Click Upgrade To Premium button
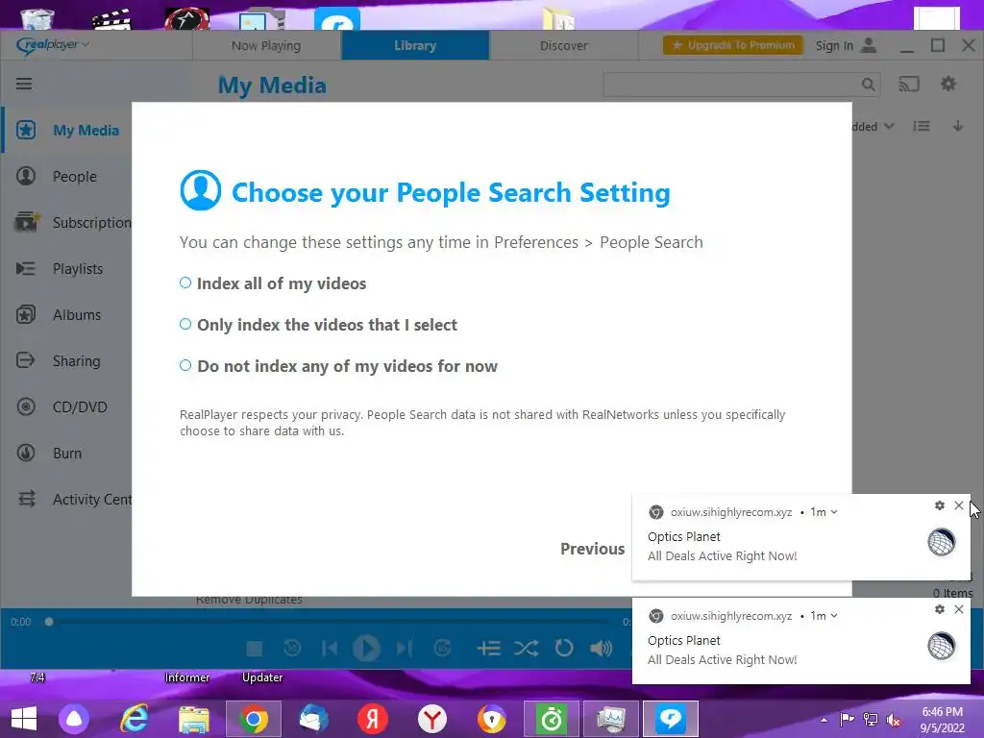Viewport: 984px width, 738px height. [x=733, y=45]
